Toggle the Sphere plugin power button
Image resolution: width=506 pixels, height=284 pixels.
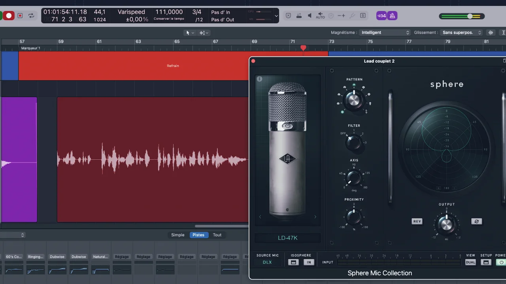pyautogui.click(x=500, y=262)
